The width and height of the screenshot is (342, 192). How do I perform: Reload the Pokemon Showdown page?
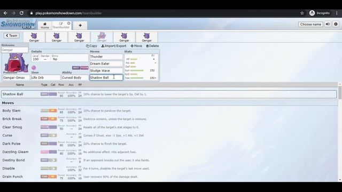pyautogui.click(x=21, y=13)
